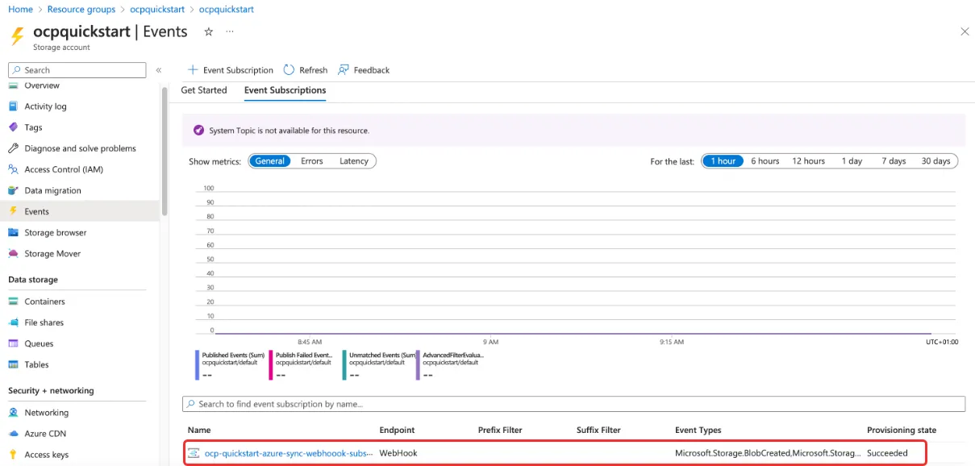Click the sidebar scrollbar

click(165, 151)
